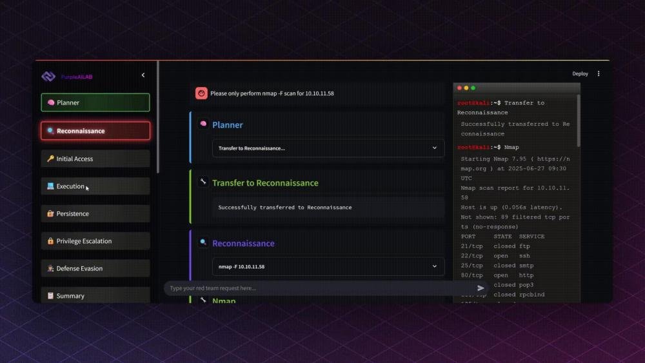Viewport: 645px width, 363px height.
Task: Click the brain icon beside Planner heading
Action: [203, 124]
